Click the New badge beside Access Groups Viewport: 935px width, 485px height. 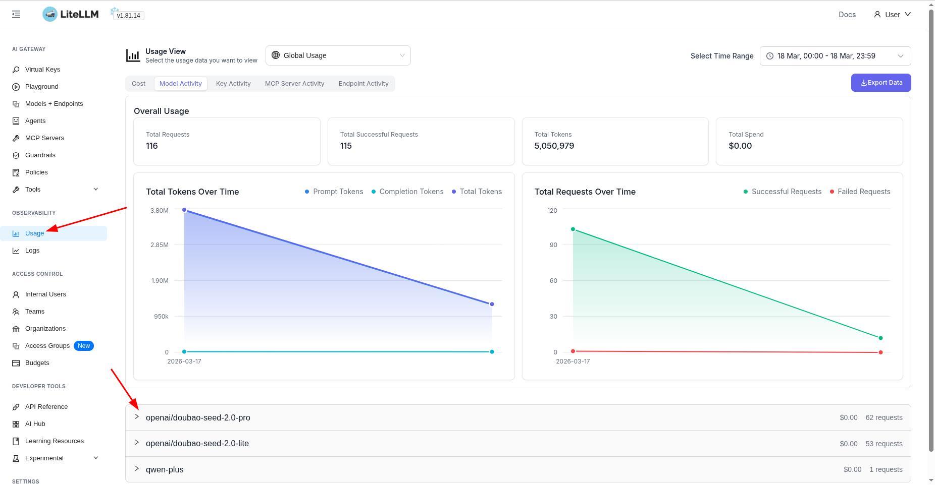84,346
